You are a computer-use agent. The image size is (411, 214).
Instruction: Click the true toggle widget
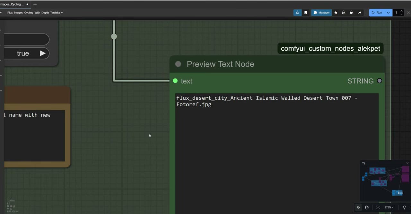(x=27, y=54)
